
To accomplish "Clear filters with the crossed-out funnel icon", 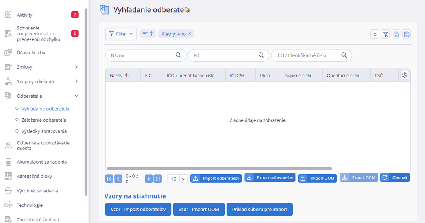I will [385, 34].
